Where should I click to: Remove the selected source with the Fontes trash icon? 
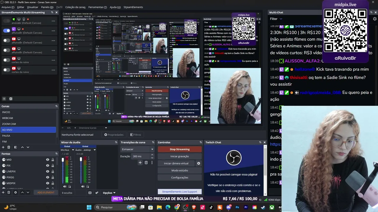coord(9,193)
